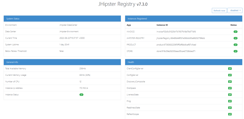The height and width of the screenshot is (119, 244).
Task: Click the ClientConfigServer UP health badge
Action: [x=230, y=69]
